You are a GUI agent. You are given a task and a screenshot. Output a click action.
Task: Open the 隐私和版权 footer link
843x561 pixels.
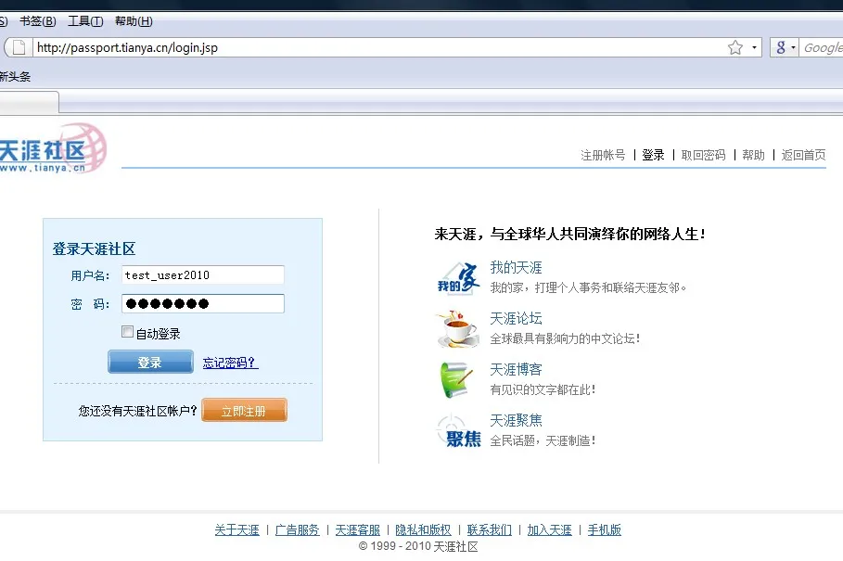coord(423,530)
